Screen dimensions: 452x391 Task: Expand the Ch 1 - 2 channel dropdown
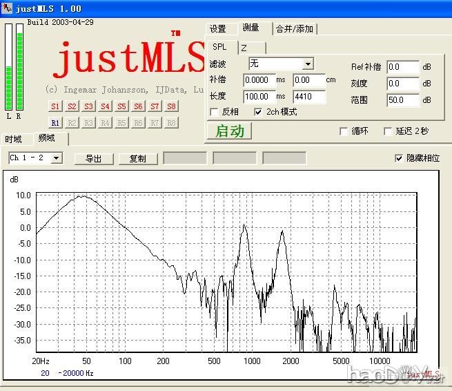point(57,158)
